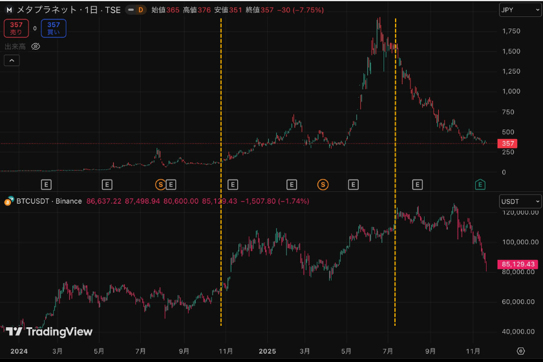The image size is (543, 362).
Task: Click the pink 85,129.43 BTC price label
Action: coord(518,264)
